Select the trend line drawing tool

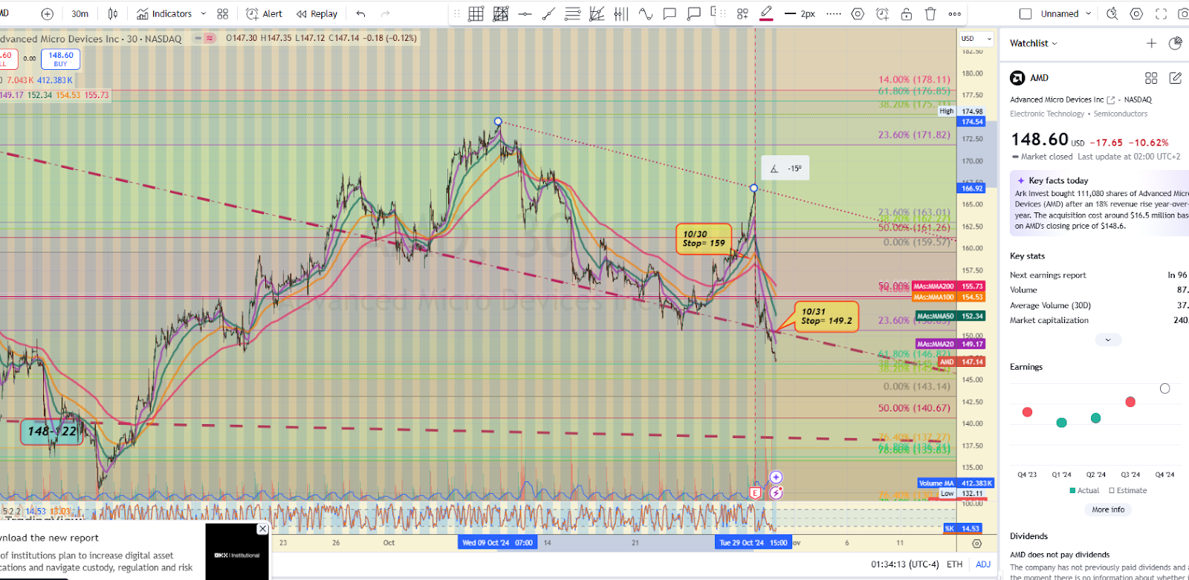548,13
